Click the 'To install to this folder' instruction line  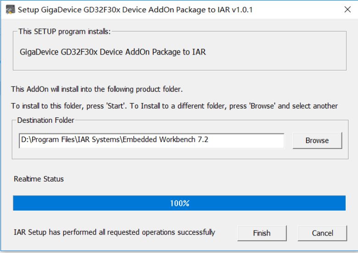[174, 106]
